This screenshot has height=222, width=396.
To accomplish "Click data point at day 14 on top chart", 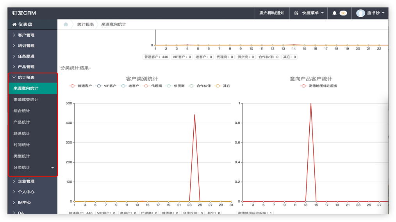I will tap(294, 45).
